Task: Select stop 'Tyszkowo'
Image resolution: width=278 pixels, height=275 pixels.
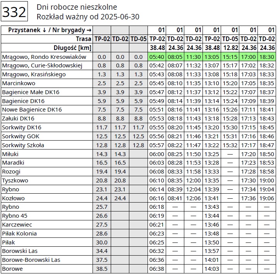Action: coord(15,180)
